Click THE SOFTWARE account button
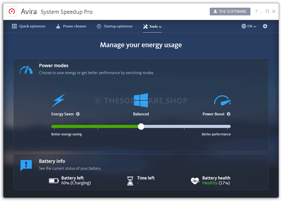The image size is (282, 201). click(x=230, y=12)
